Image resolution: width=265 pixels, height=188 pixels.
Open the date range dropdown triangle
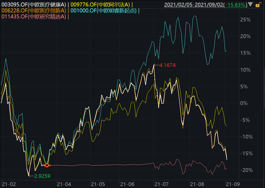point(250,5)
